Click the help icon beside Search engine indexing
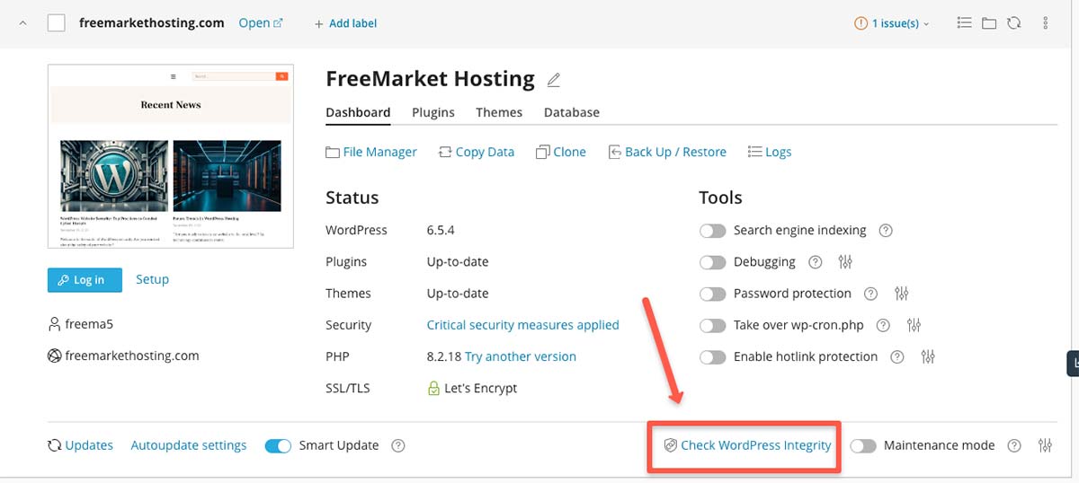The image size is (1079, 483). 886,231
